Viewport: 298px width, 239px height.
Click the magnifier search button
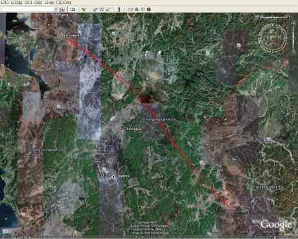coord(62,9)
